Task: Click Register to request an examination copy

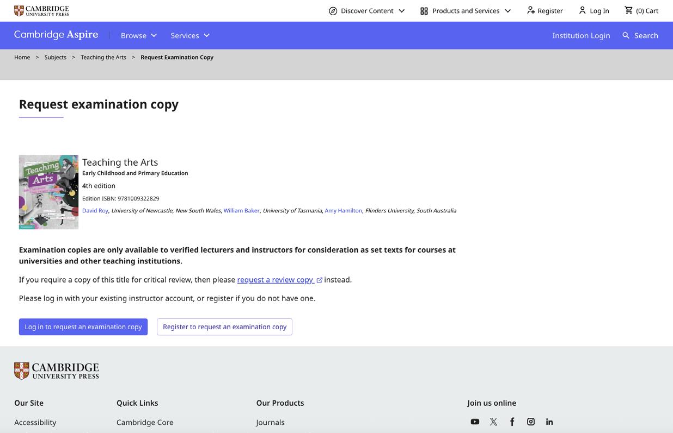Action: (224, 327)
